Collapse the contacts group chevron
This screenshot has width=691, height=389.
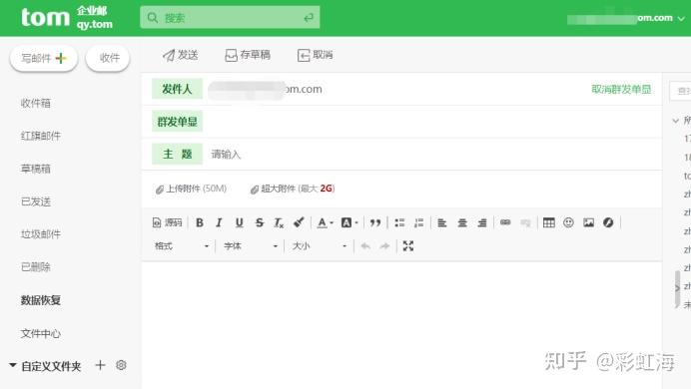(676, 120)
